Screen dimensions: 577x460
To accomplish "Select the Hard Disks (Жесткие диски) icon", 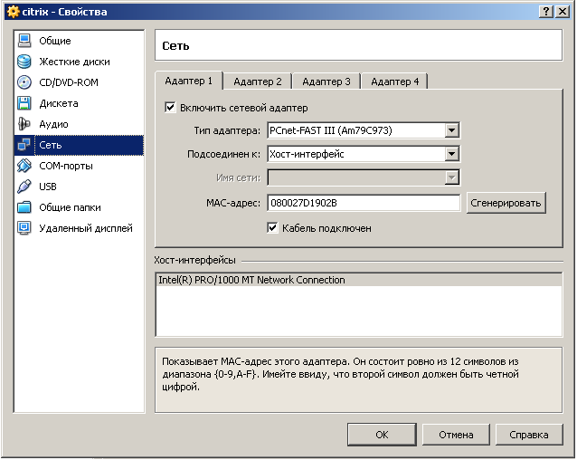I will [x=24, y=62].
